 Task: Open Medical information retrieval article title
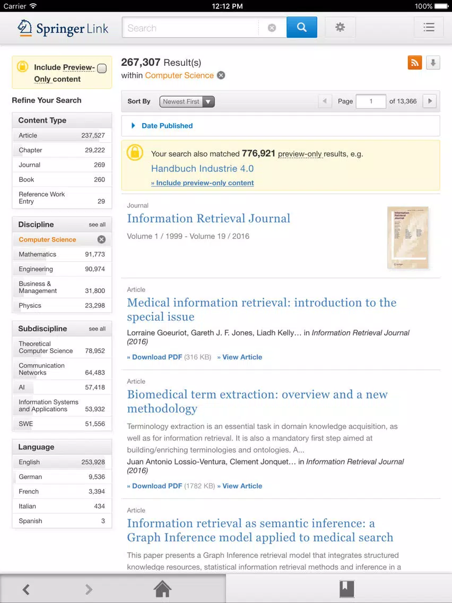pos(262,309)
